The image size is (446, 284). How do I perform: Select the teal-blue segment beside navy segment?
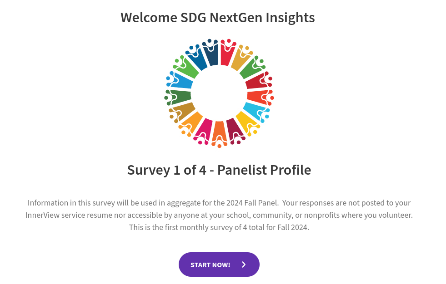198,59
